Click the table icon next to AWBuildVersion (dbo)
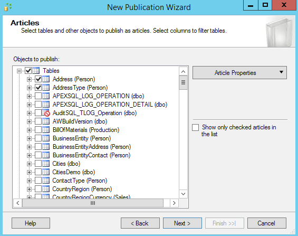Screen dimensions: 298x236 (x=46, y=121)
